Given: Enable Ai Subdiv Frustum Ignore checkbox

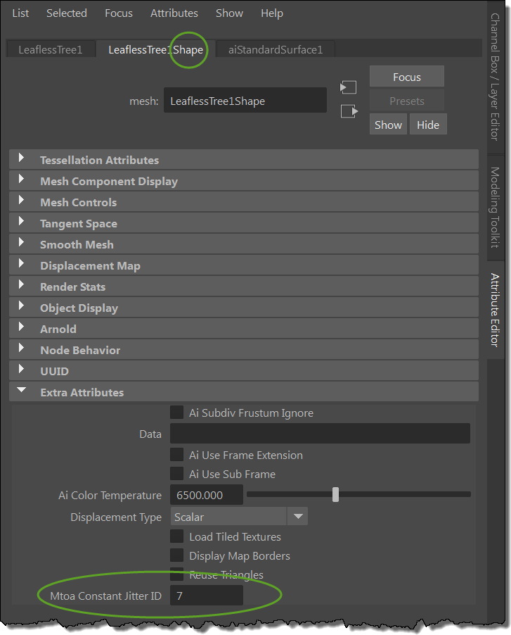Looking at the screenshot, I should point(177,413).
